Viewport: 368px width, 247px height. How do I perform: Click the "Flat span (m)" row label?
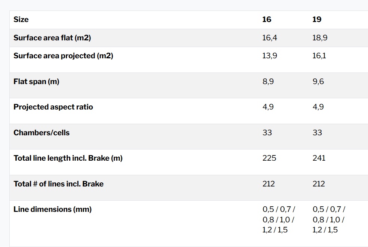[36, 81]
